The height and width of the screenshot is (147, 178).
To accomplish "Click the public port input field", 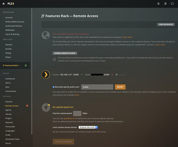I will coord(97,87).
